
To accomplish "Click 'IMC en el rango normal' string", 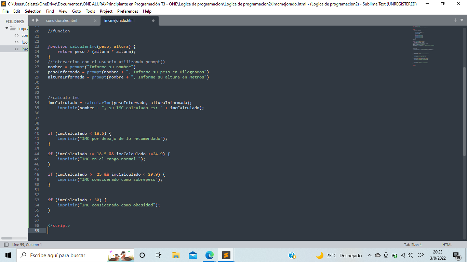I will (x=110, y=159).
